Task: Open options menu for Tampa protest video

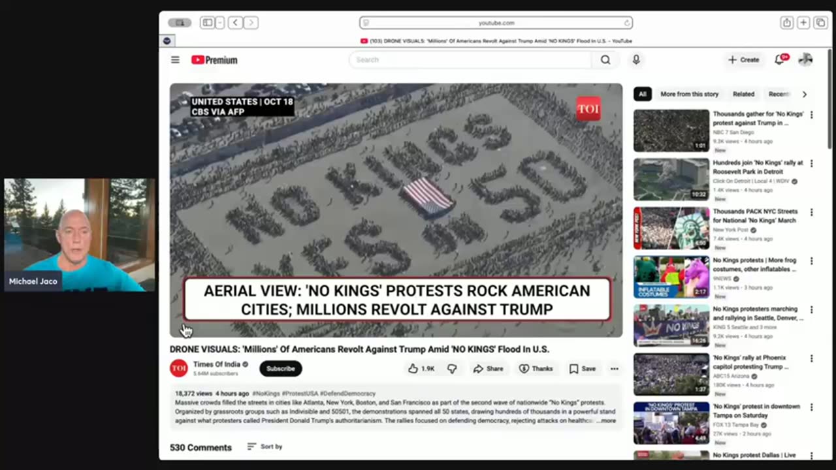Action: 812,407
